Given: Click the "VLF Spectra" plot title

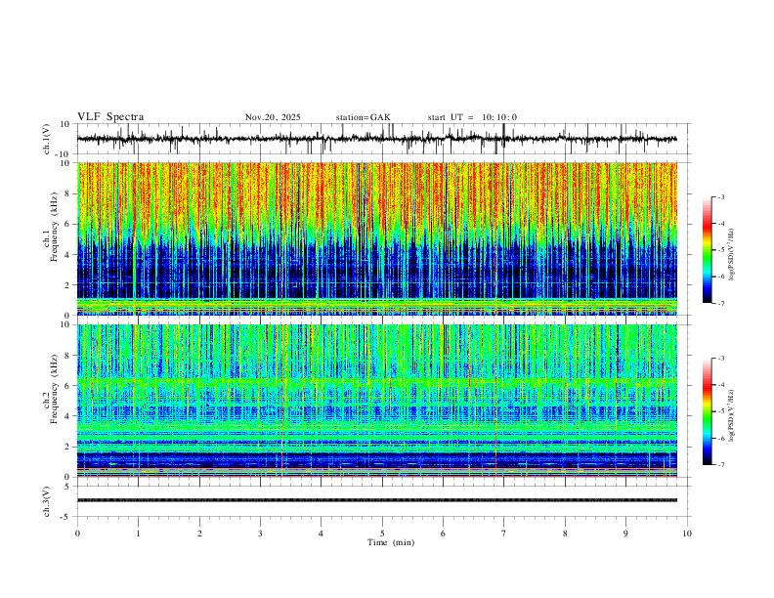Looking at the screenshot, I should tap(110, 117).
